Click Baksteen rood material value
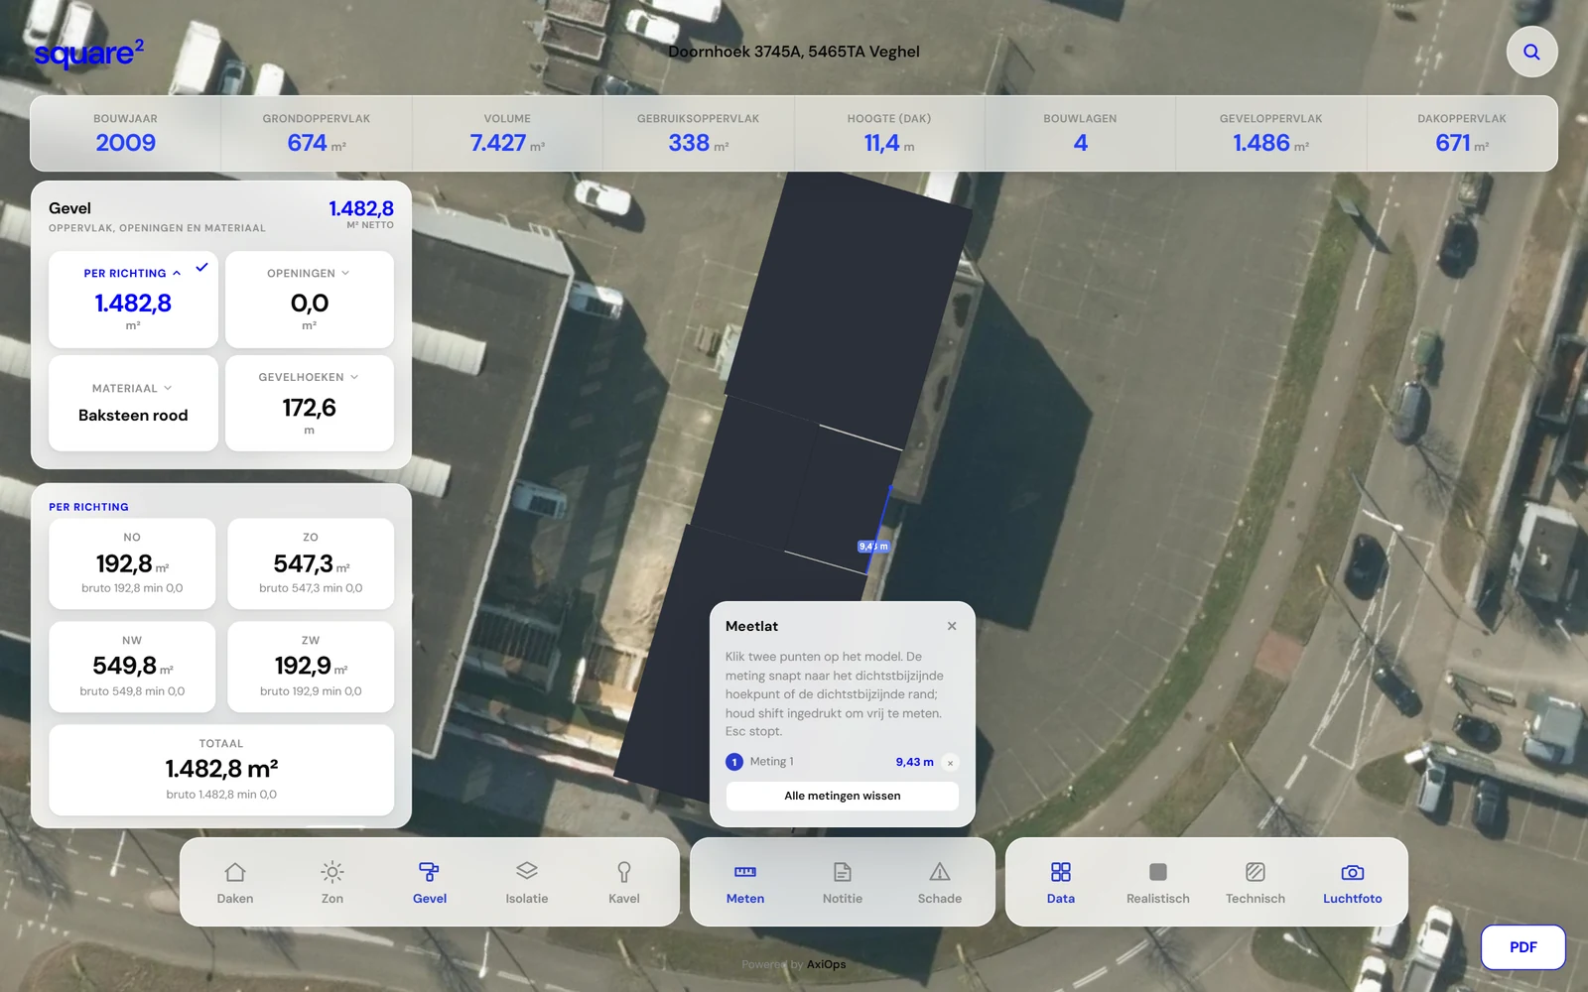The image size is (1588, 992). click(133, 416)
